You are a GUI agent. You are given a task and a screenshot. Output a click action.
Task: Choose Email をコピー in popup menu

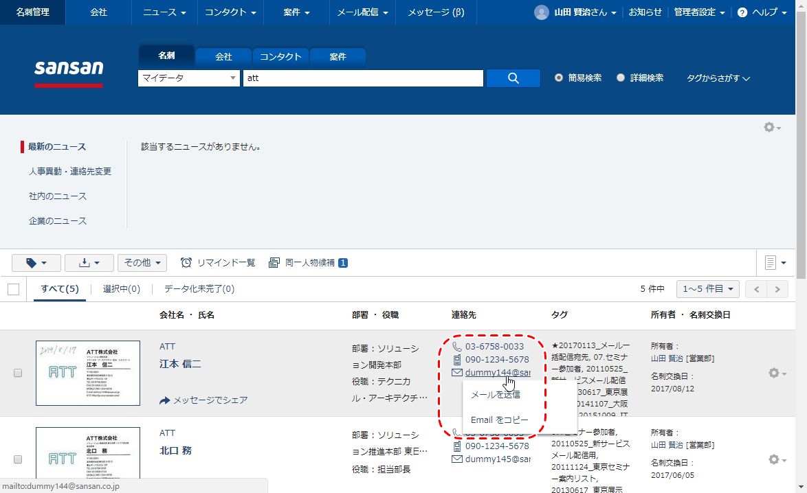click(x=499, y=420)
